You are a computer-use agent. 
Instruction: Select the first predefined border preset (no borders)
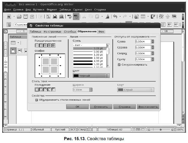coord(37,45)
